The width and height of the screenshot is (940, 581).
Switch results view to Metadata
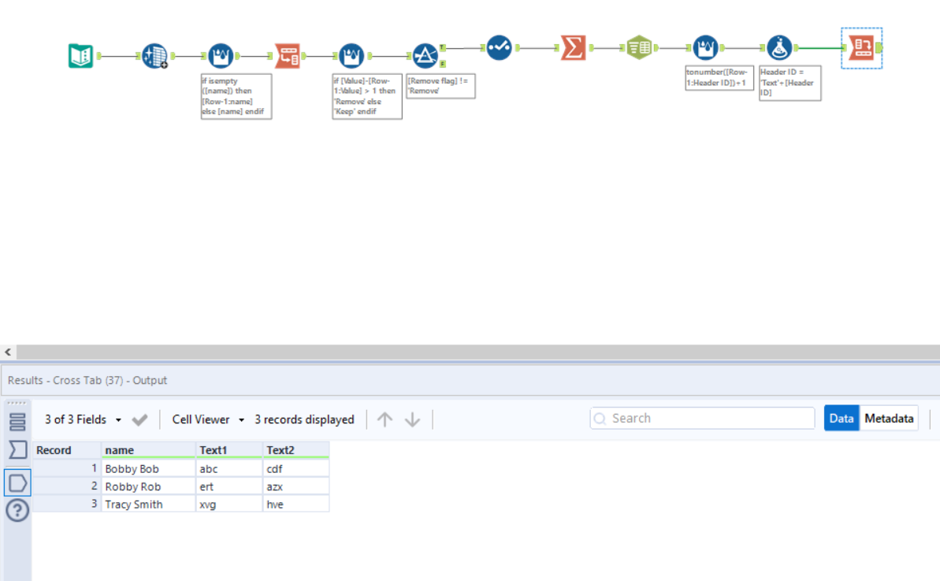(x=889, y=418)
